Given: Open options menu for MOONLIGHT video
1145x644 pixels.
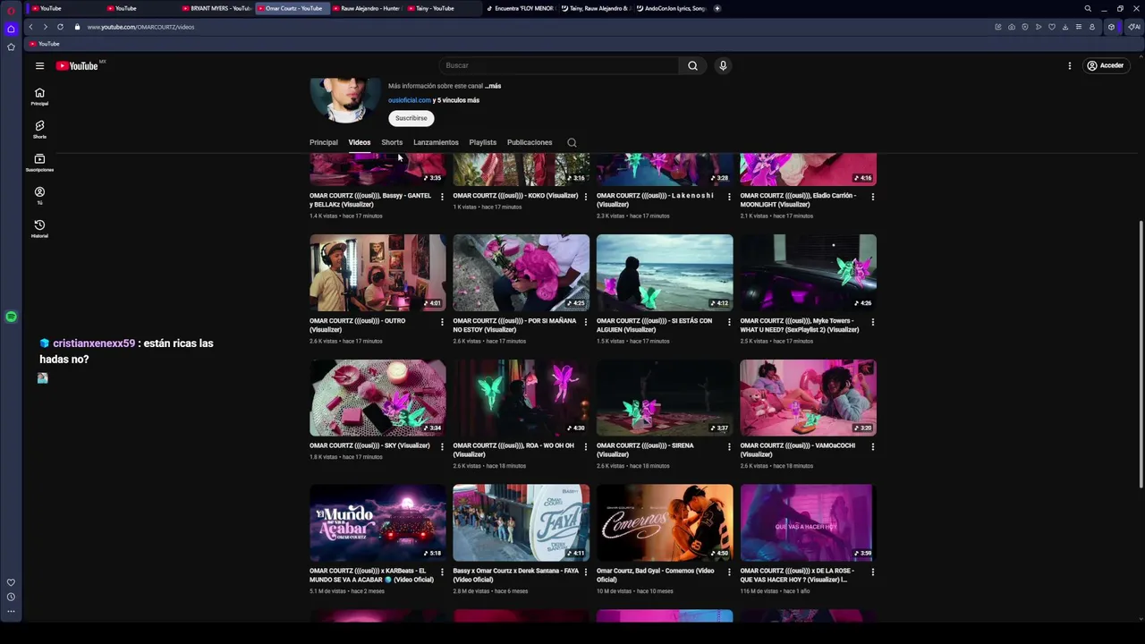Looking at the screenshot, I should pos(872,196).
